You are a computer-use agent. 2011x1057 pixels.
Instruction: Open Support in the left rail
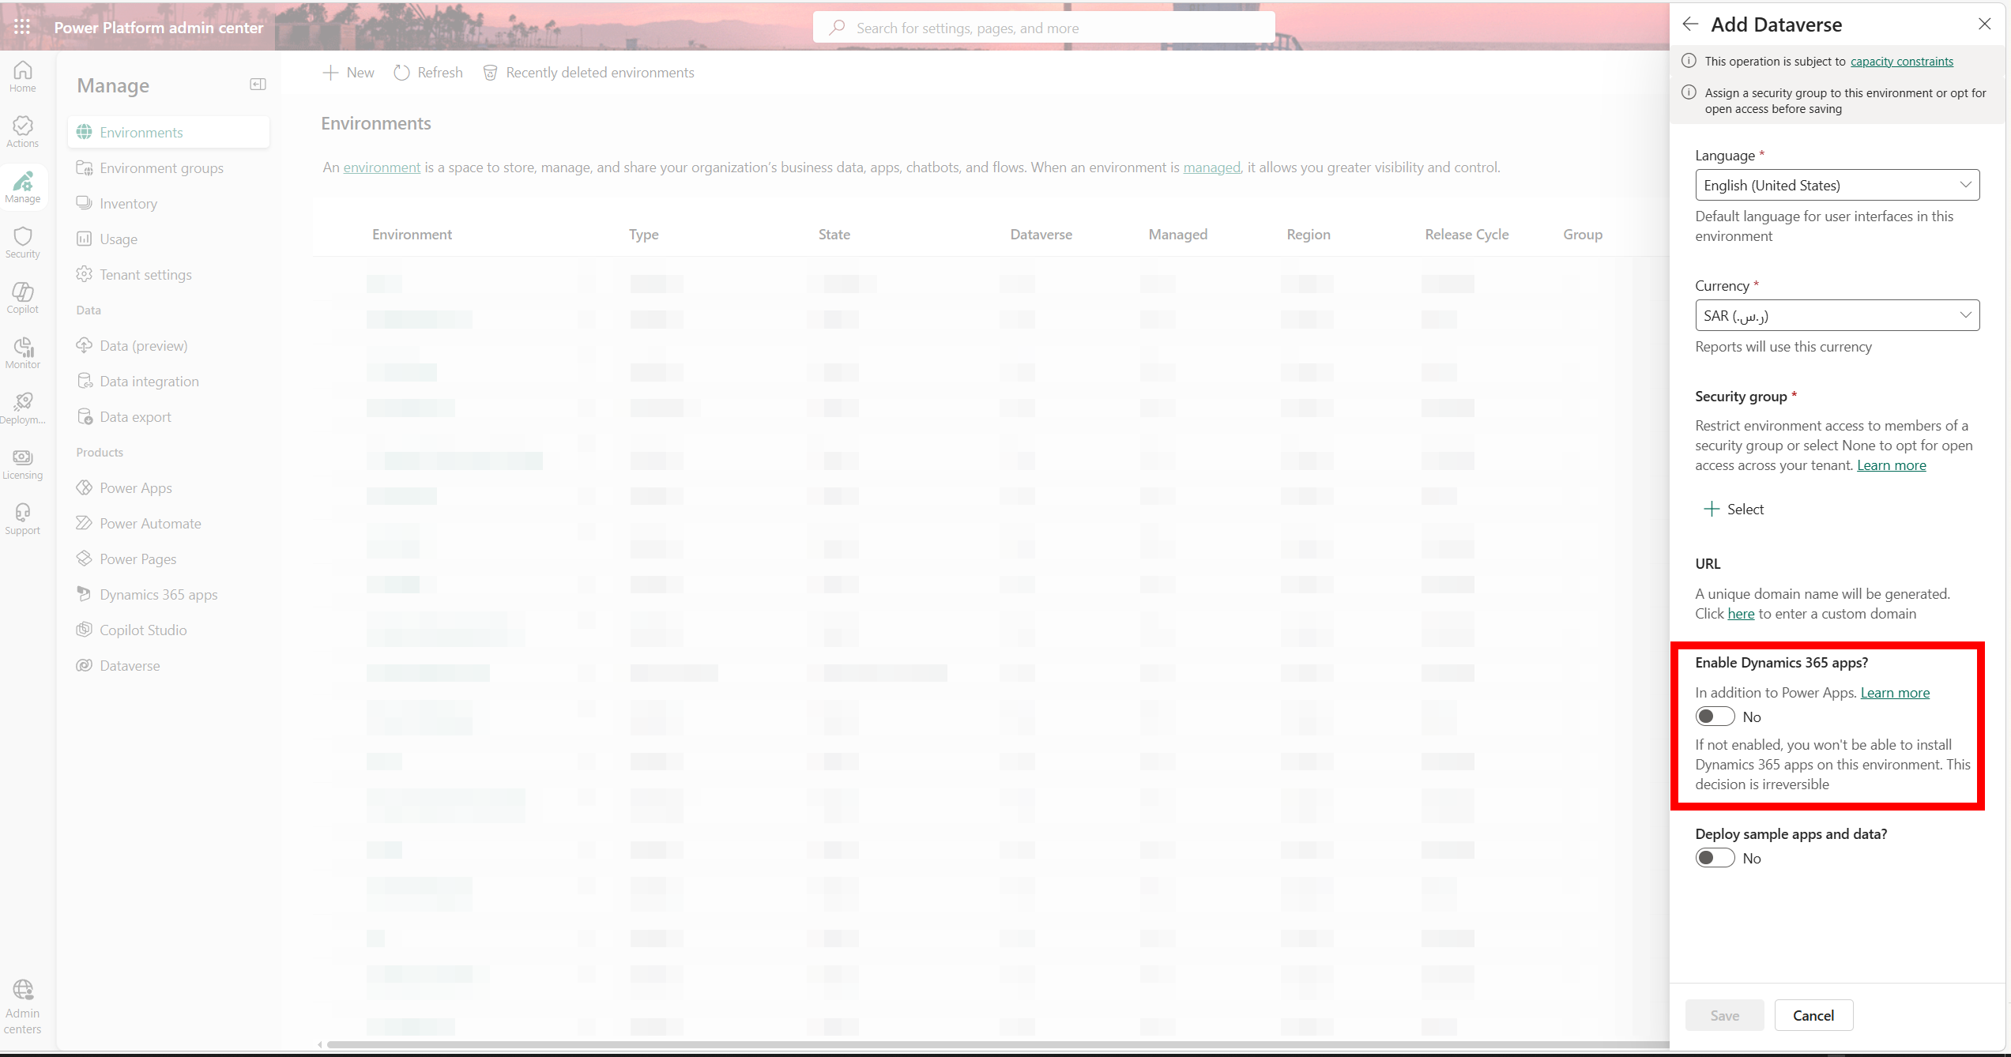click(x=22, y=519)
